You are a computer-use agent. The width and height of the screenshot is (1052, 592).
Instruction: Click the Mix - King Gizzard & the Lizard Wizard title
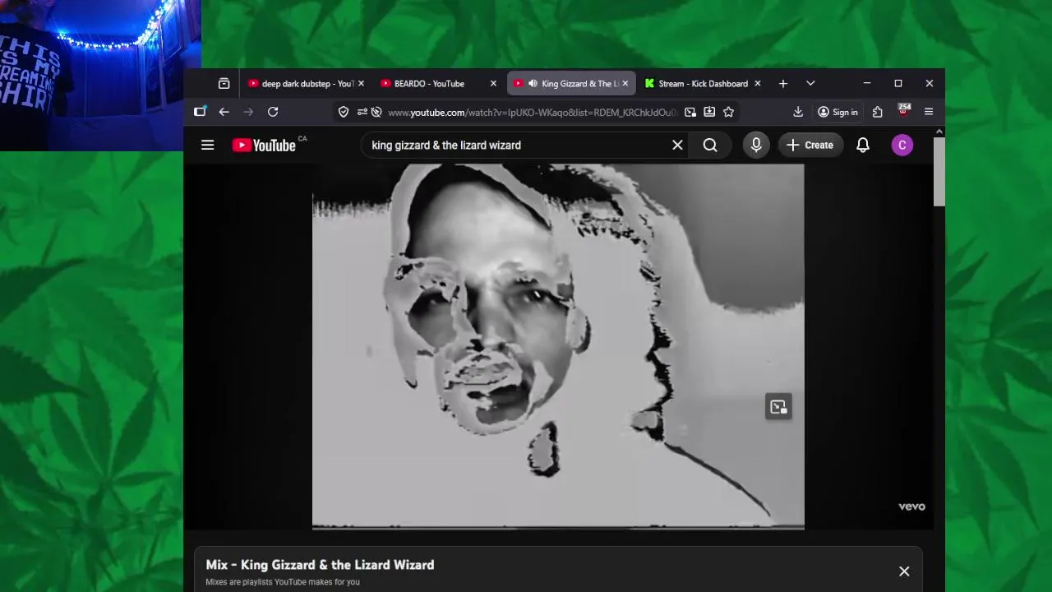point(320,565)
